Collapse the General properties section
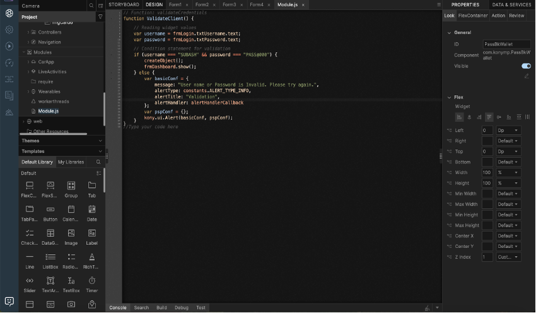 (448, 32)
